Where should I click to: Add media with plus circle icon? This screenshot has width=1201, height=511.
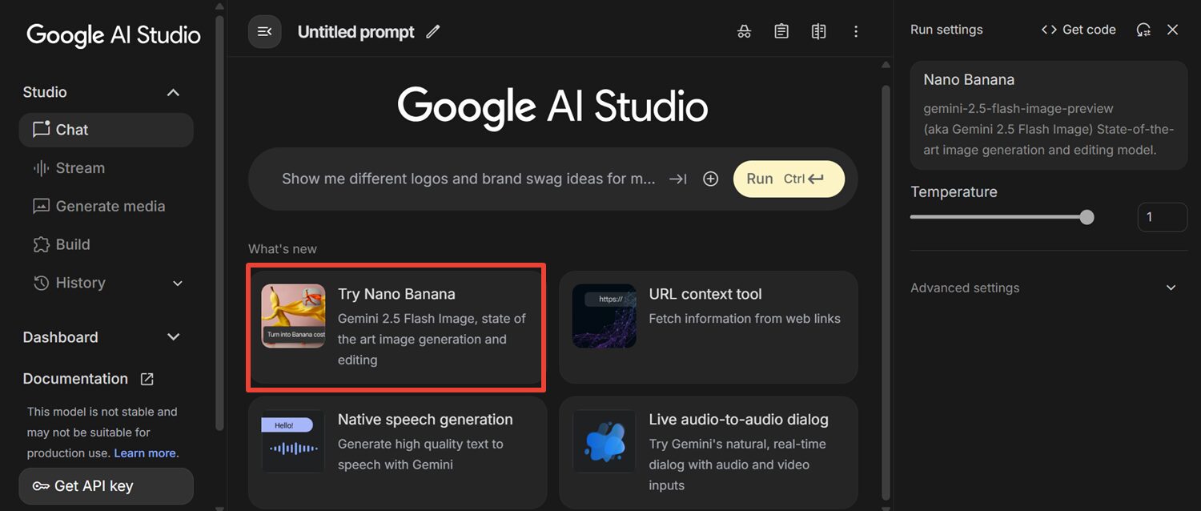pyautogui.click(x=710, y=179)
